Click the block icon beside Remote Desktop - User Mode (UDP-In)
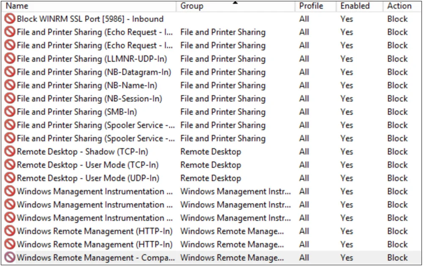Screen dimensions: 423x266 (x=10, y=178)
